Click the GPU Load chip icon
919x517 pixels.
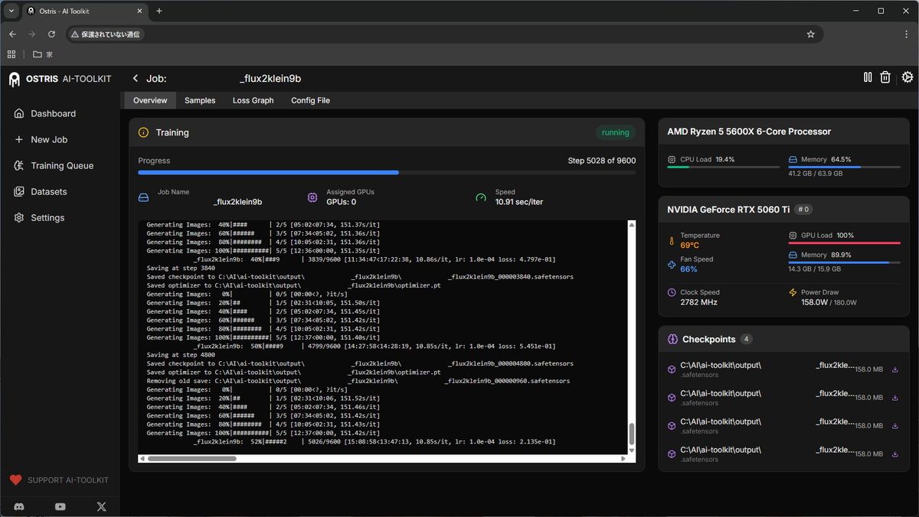[x=793, y=236]
